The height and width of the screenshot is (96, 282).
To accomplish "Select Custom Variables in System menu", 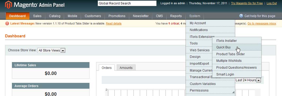I will [210, 84].
